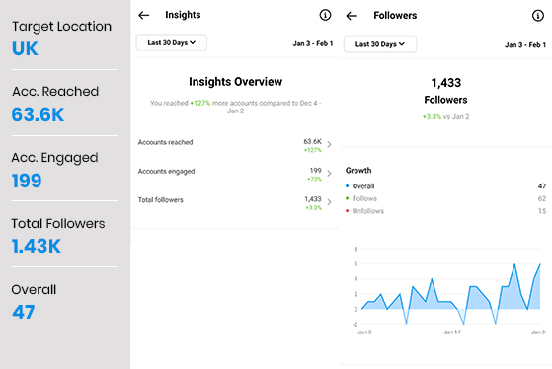The image size is (552, 369).
Task: Open the info icon on Followers screen
Action: click(537, 16)
